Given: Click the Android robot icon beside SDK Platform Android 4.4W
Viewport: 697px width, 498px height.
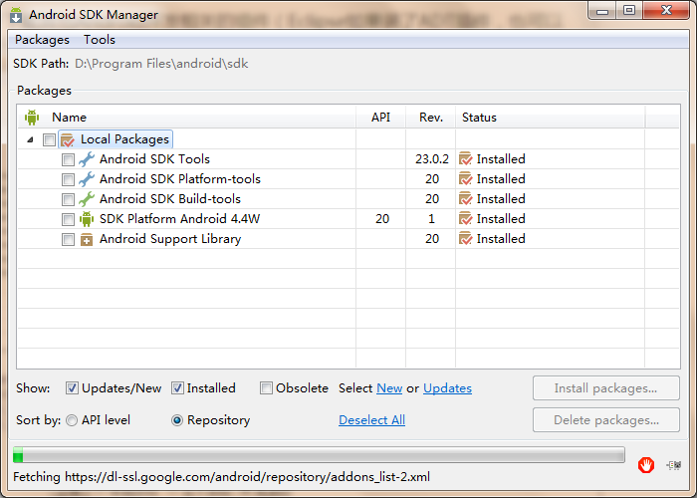Looking at the screenshot, I should [x=87, y=219].
